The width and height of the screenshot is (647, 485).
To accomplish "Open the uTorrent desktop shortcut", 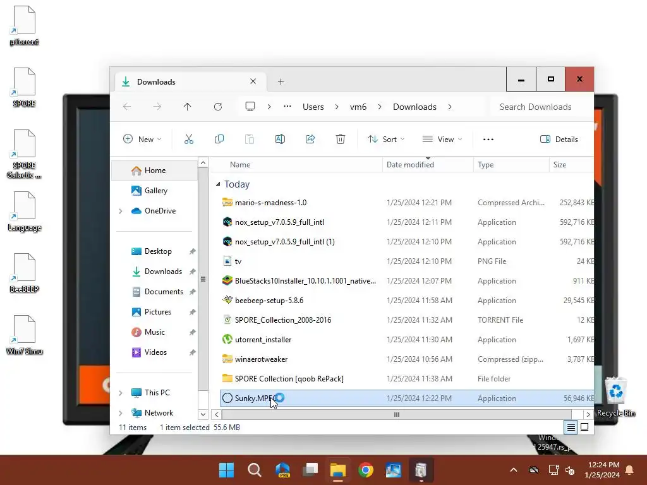I will pos(25,25).
